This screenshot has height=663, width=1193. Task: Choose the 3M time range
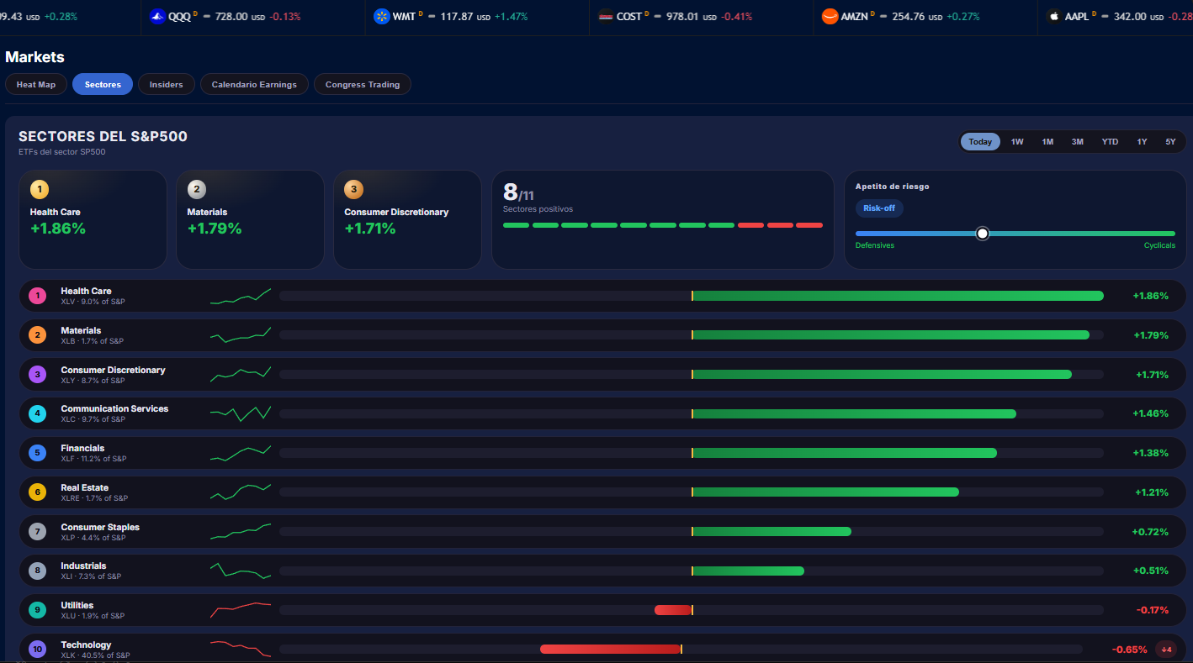coord(1078,142)
